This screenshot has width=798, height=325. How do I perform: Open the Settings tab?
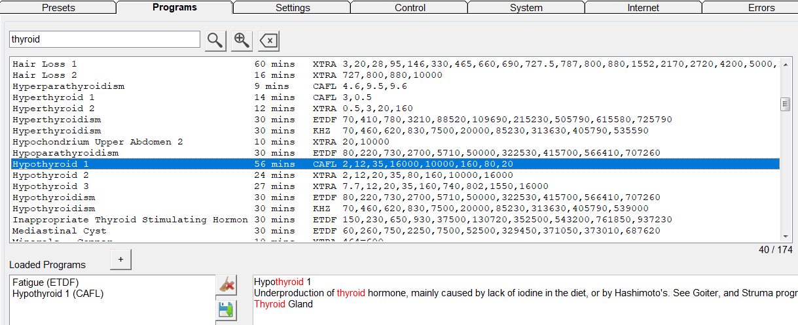(x=293, y=8)
